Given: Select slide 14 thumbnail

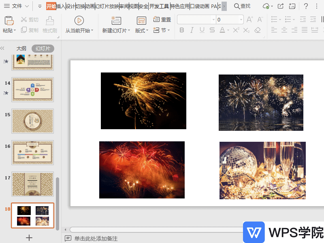Looking at the screenshot, I should [x=33, y=90].
